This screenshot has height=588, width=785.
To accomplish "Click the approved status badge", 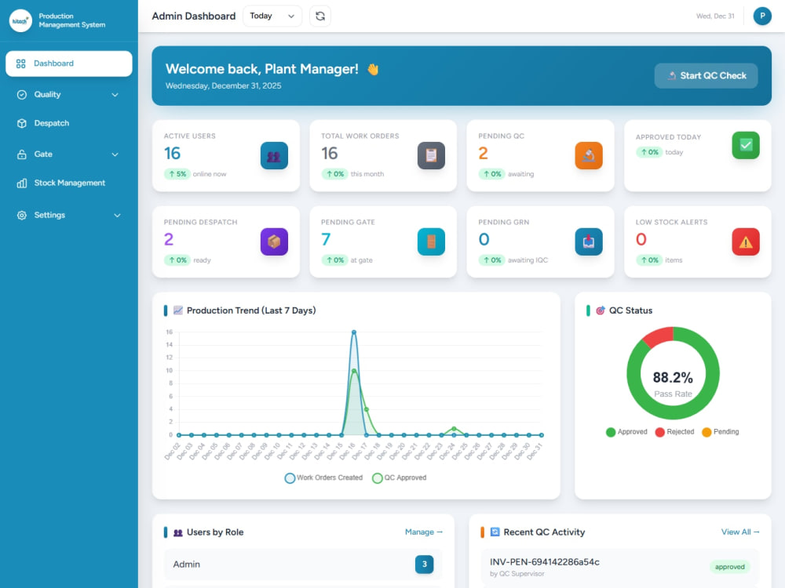I will (729, 567).
